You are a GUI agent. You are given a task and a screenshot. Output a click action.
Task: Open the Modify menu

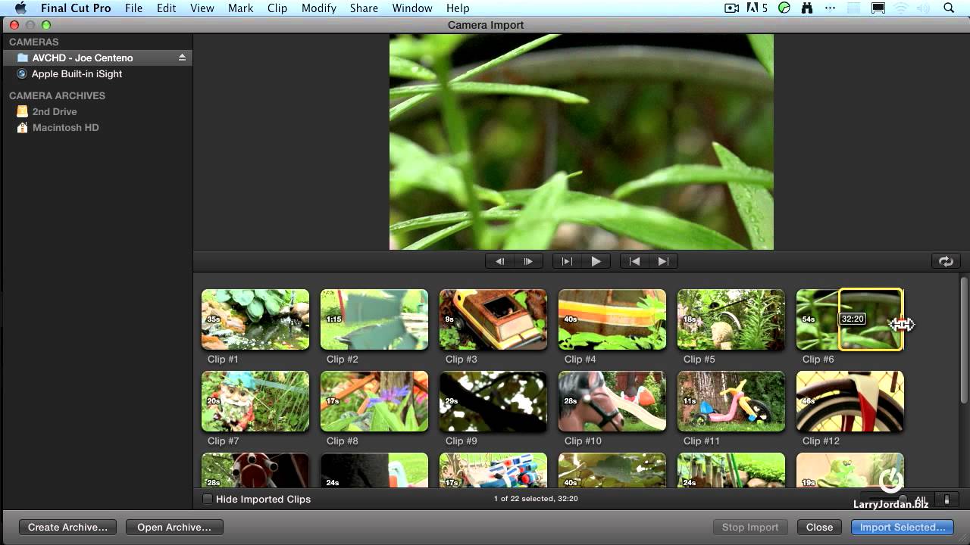pos(318,8)
